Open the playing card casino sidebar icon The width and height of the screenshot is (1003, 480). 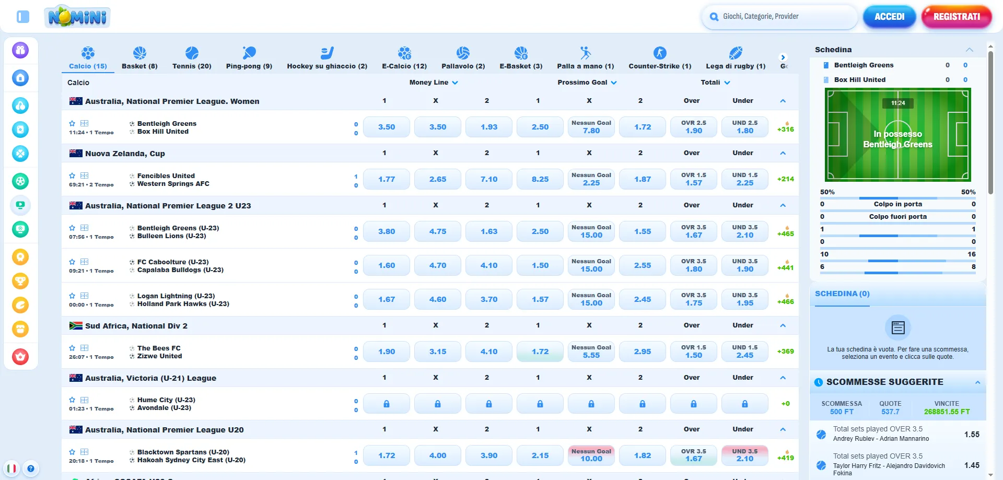coord(20,130)
